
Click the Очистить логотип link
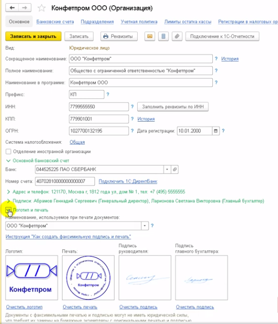coord(24,307)
